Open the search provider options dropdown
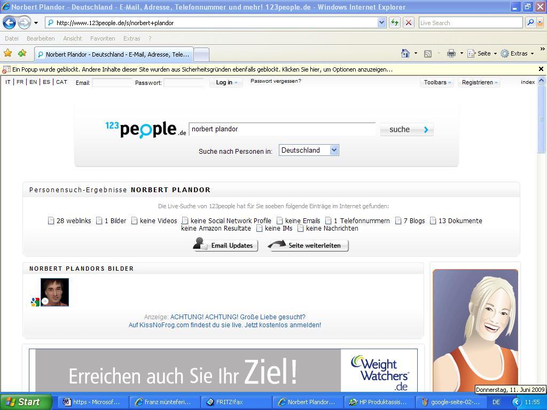 pyautogui.click(x=540, y=23)
